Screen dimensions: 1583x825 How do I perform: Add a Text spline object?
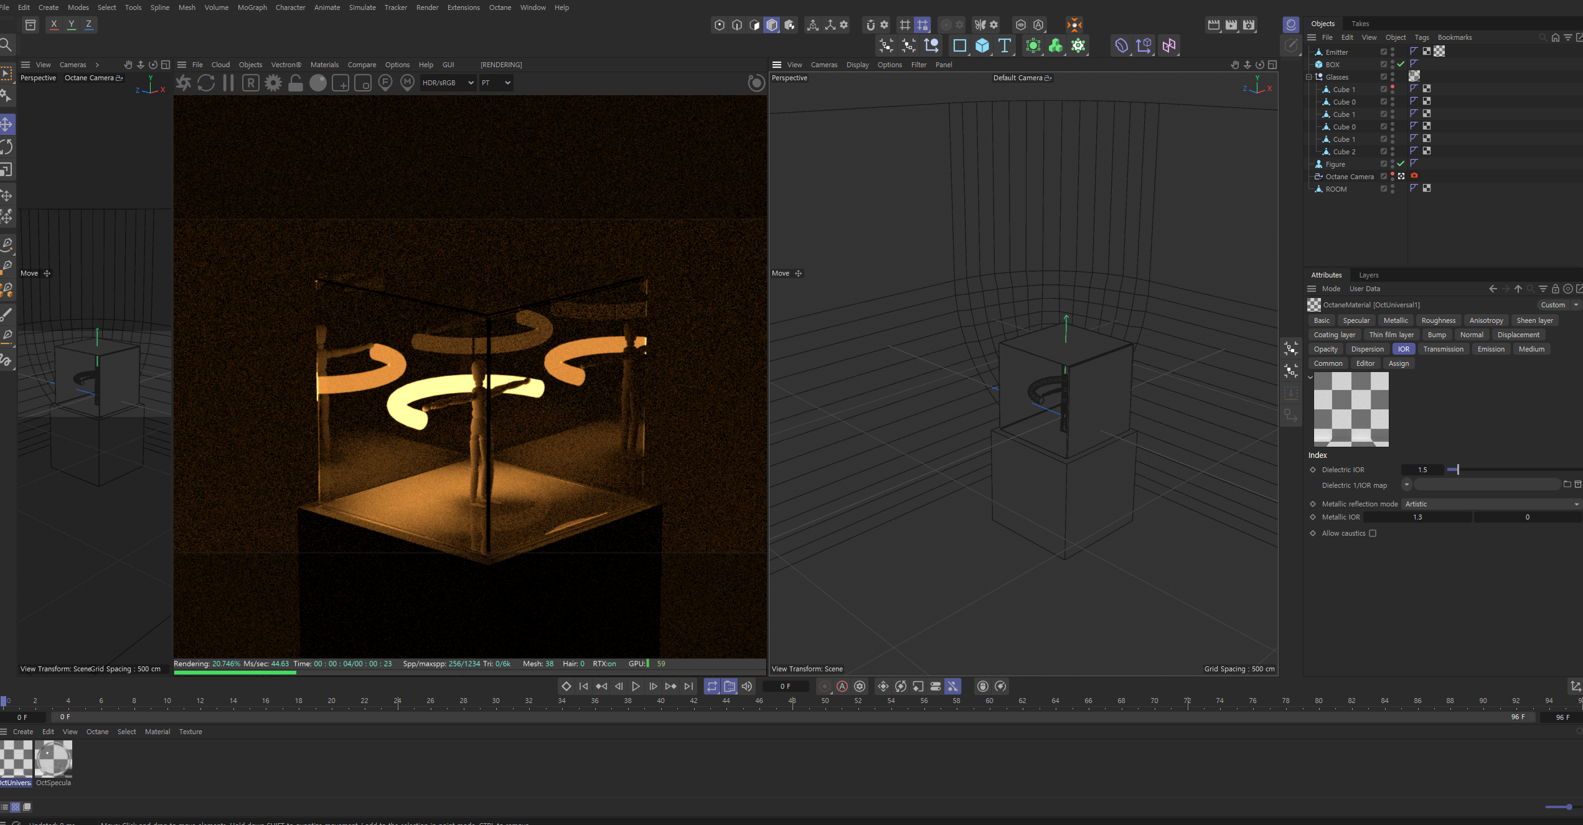tap(1004, 45)
